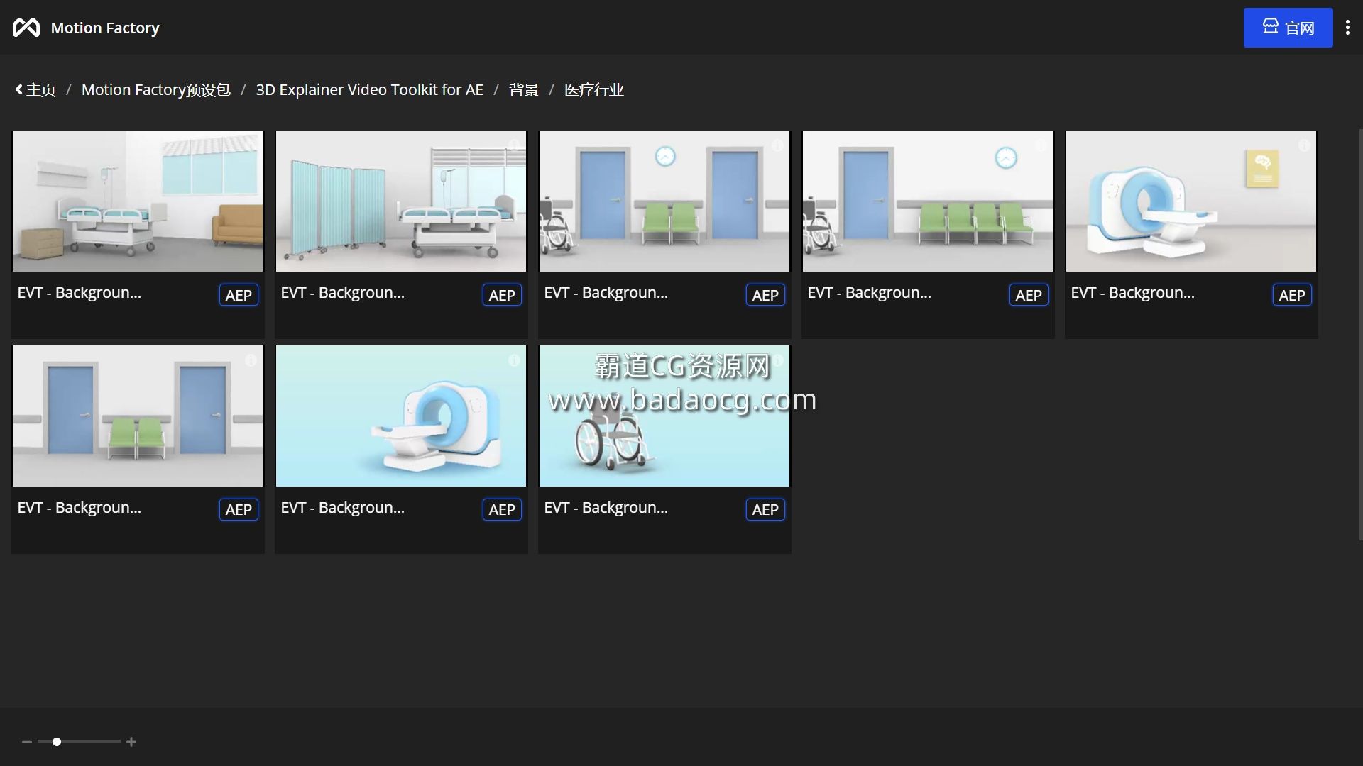Click AEP badge under four green chairs item
This screenshot has width=1363, height=766.
1029,295
